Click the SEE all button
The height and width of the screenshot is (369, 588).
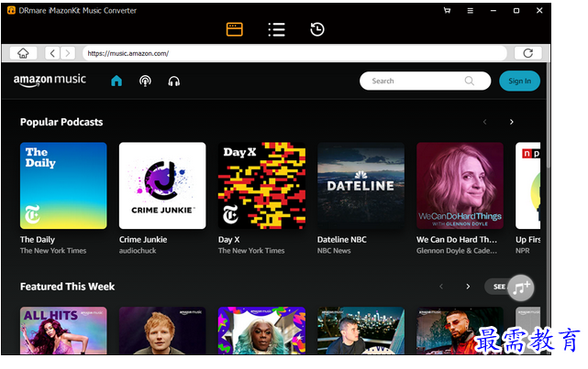pos(497,287)
